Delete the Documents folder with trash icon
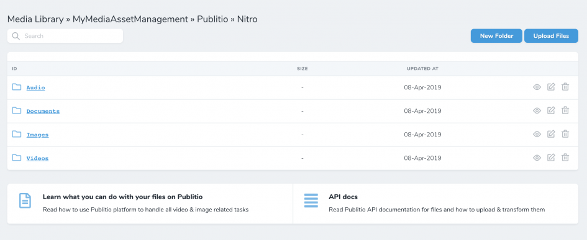 [565, 110]
